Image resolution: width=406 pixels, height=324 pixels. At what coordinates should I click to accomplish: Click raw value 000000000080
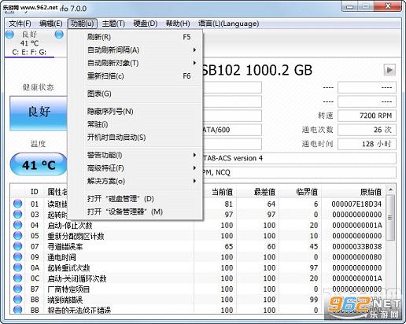356,257
